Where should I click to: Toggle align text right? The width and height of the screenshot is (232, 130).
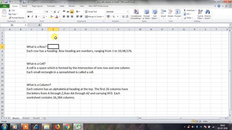[x=72, y=17]
